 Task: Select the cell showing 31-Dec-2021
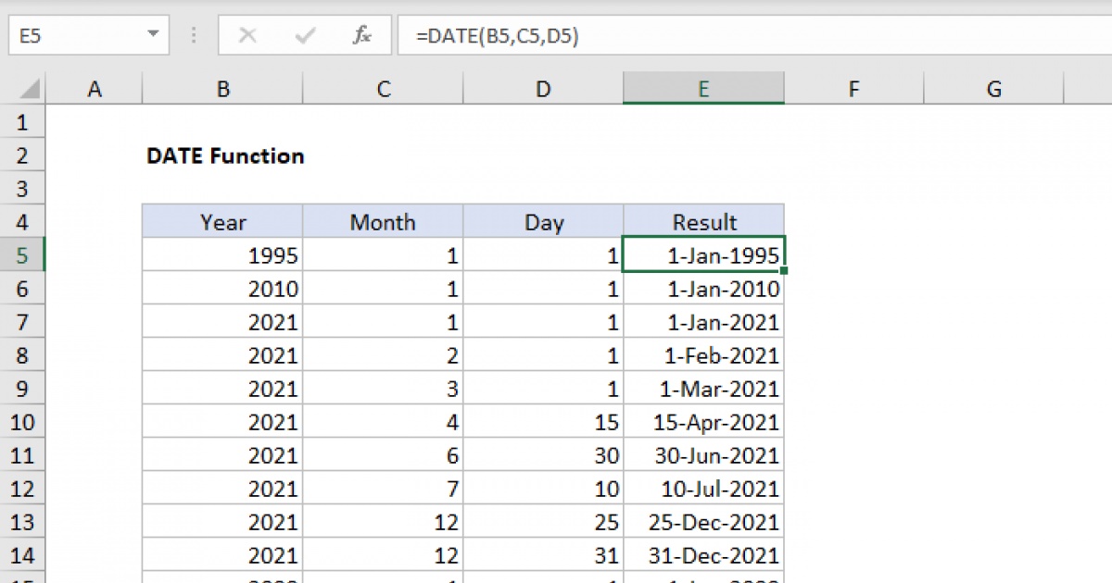click(703, 555)
